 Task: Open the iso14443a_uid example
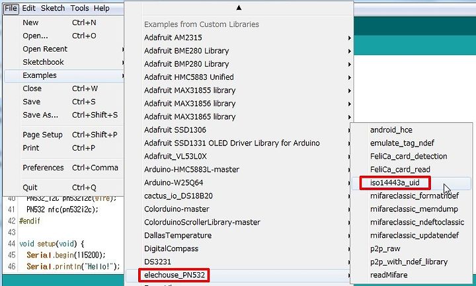coord(411,183)
